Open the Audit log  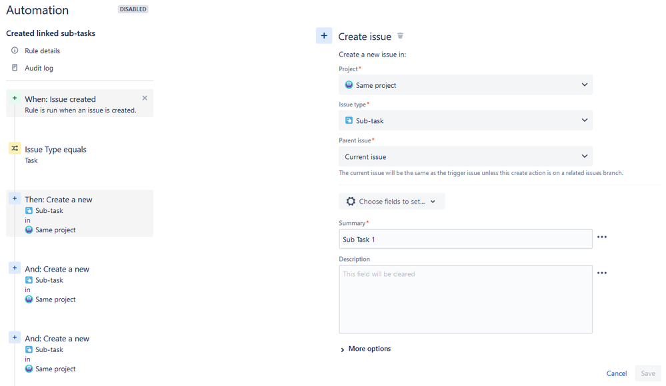coord(38,67)
